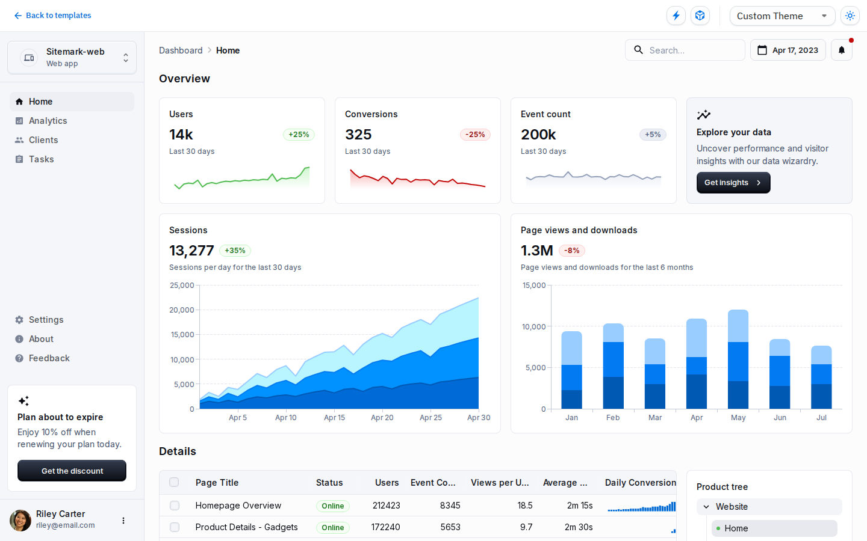
Task: Click the cube icon in top bar
Action: pyautogui.click(x=700, y=16)
